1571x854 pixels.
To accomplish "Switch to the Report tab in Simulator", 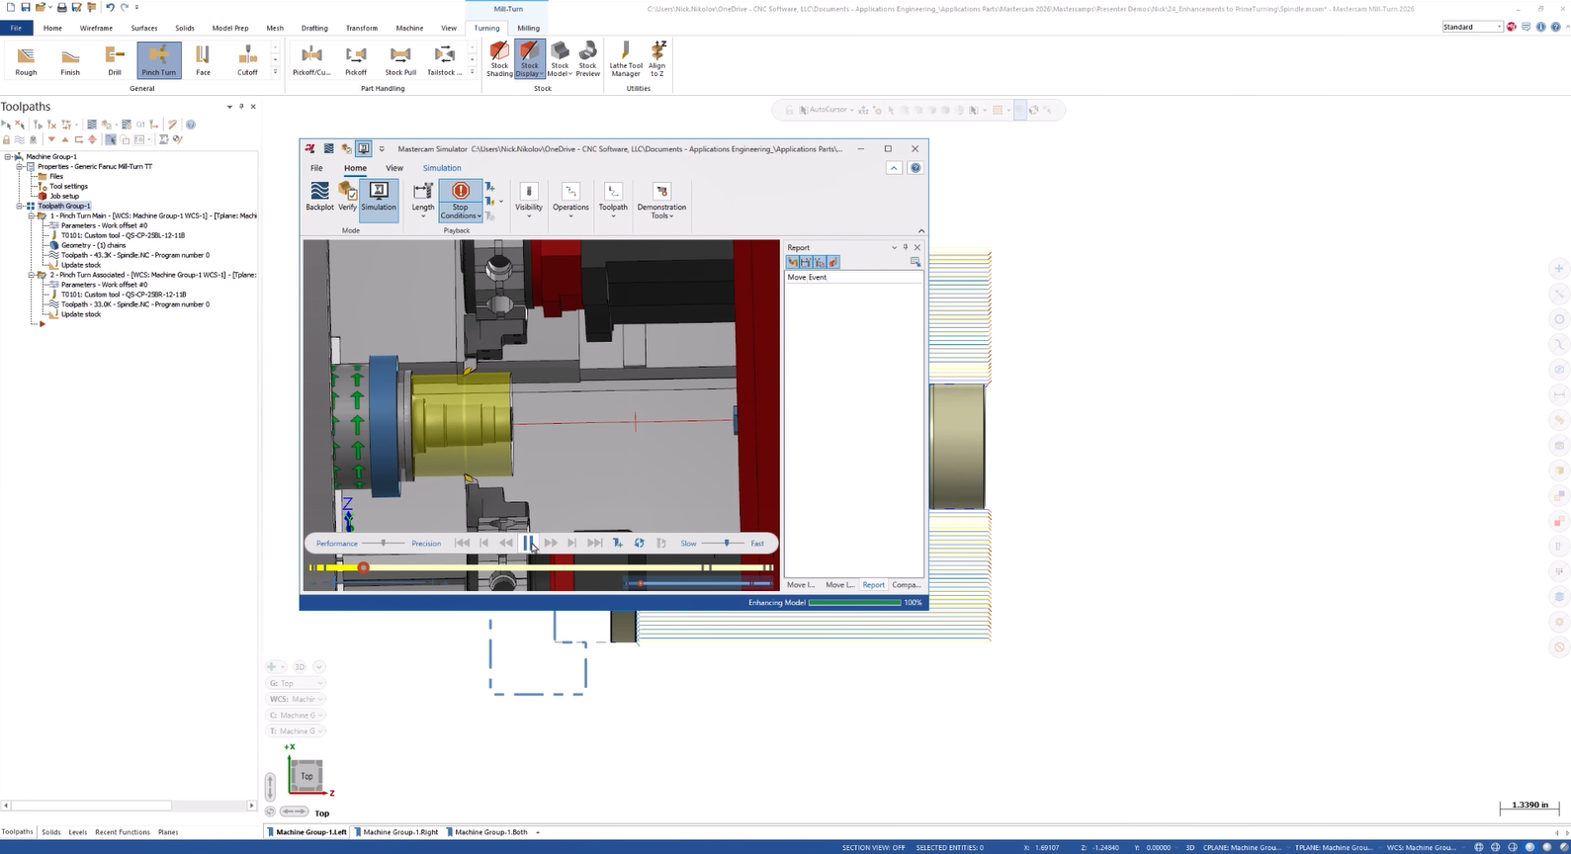I will pos(874,585).
